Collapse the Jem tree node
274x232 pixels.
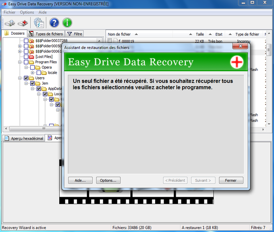coord(26,83)
